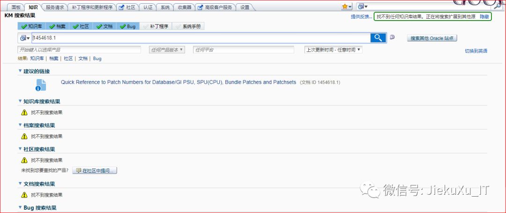
Task: Switch to the 认证 tab
Action: pos(148,7)
